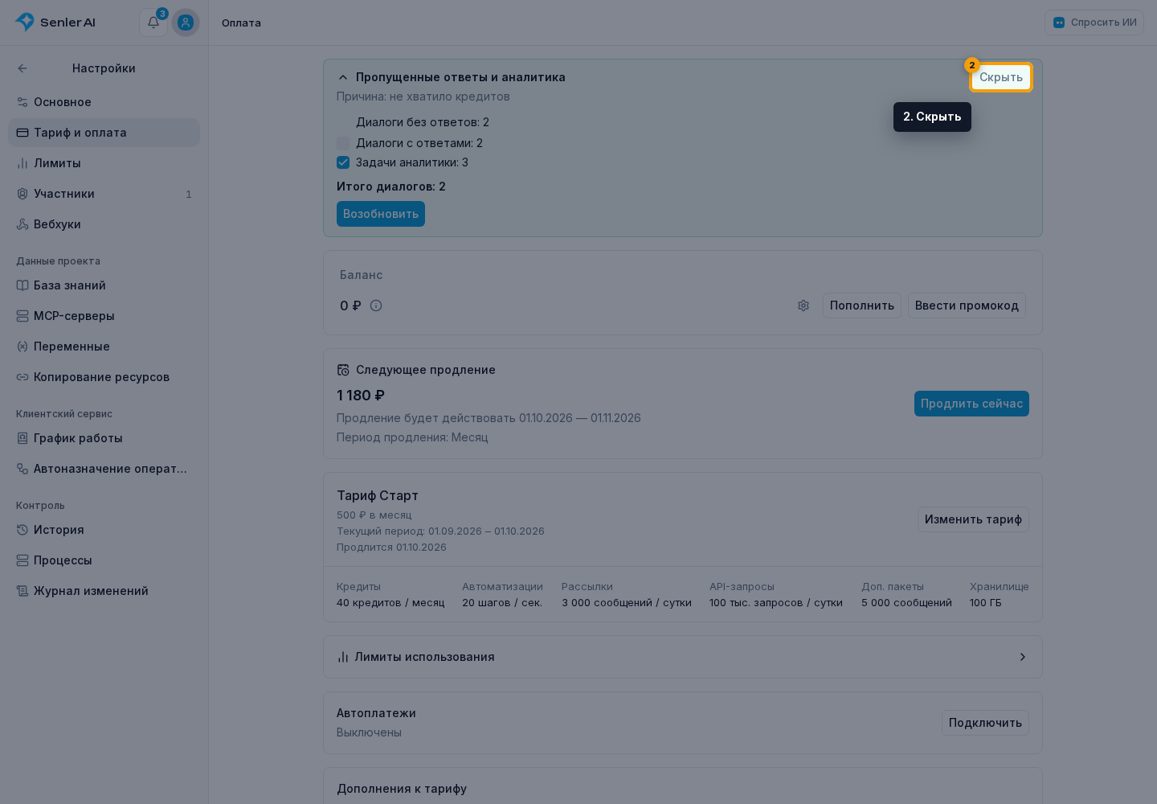The height and width of the screenshot is (804, 1157).
Task: Click the Пополнить balance button
Action: pos(862,306)
